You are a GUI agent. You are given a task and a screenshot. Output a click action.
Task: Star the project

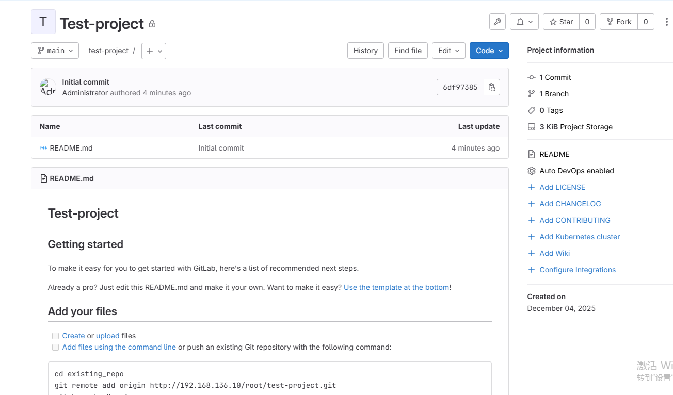tap(561, 22)
